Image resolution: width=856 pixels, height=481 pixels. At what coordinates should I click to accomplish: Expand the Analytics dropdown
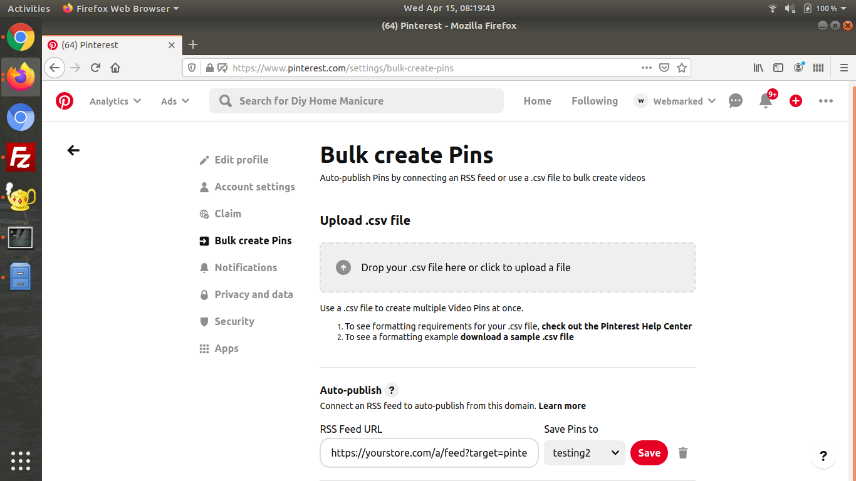pos(115,101)
